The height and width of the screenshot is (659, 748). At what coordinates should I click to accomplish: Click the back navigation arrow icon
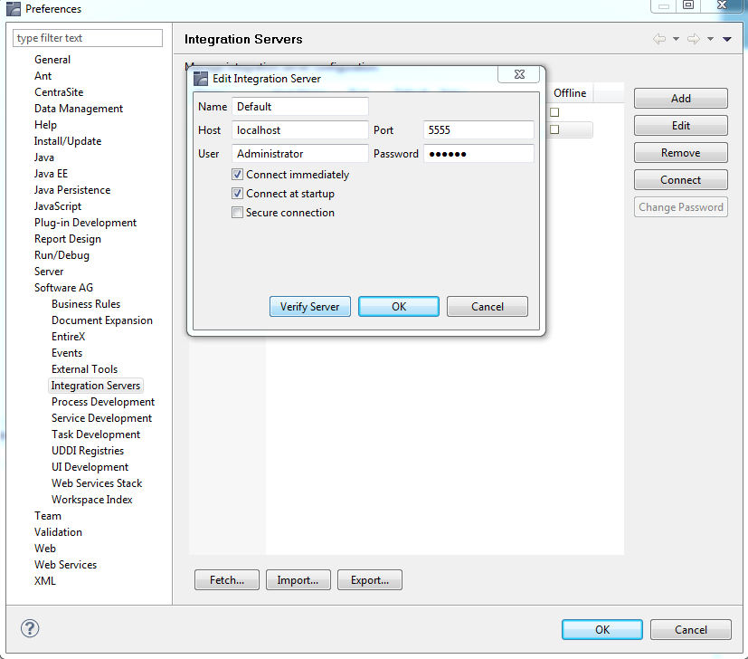[658, 39]
